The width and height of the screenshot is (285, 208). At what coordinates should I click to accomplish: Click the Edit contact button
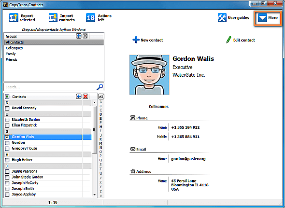[x=241, y=40]
